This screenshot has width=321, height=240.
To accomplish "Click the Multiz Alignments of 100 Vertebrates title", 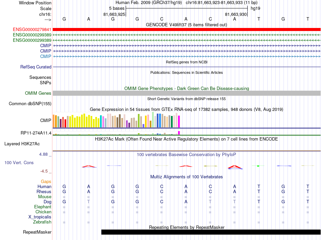I will click(x=187, y=177).
